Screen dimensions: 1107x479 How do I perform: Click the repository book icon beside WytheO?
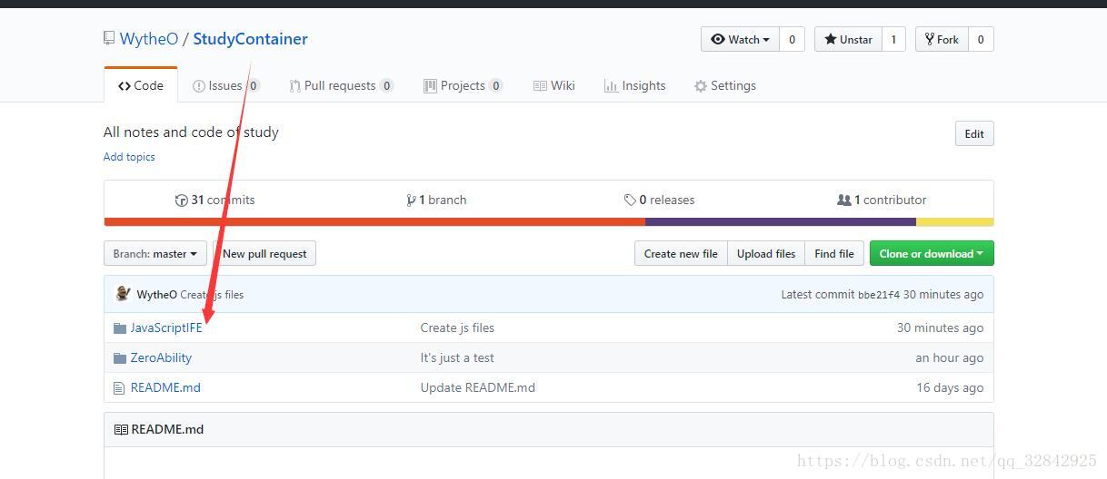click(109, 38)
